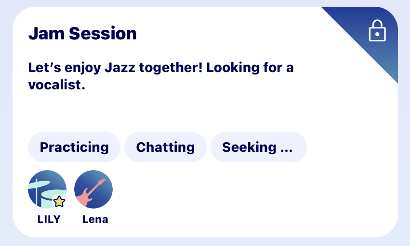Open Lena's guitar avatar

coord(93,189)
